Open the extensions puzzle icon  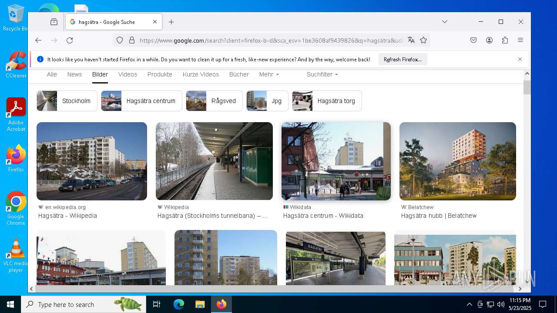coord(505,40)
